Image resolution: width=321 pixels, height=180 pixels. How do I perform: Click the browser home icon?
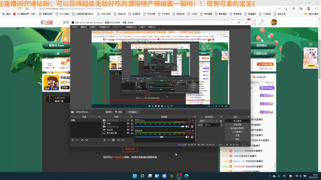pyautogui.click(x=27, y=8)
